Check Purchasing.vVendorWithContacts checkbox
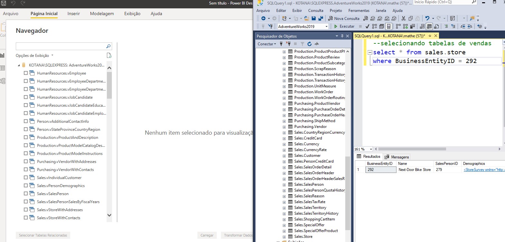Viewport: 505px width, 242px height. point(26,169)
